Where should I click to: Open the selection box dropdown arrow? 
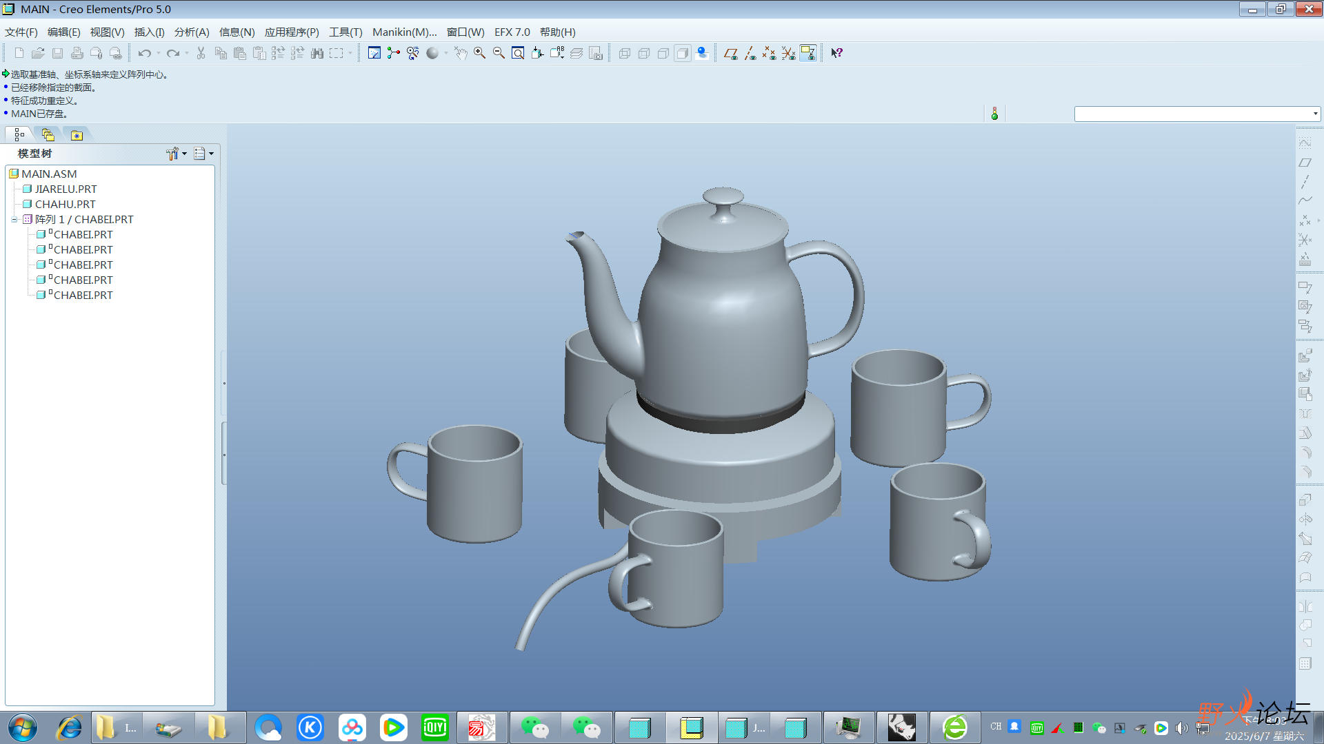[x=350, y=53]
